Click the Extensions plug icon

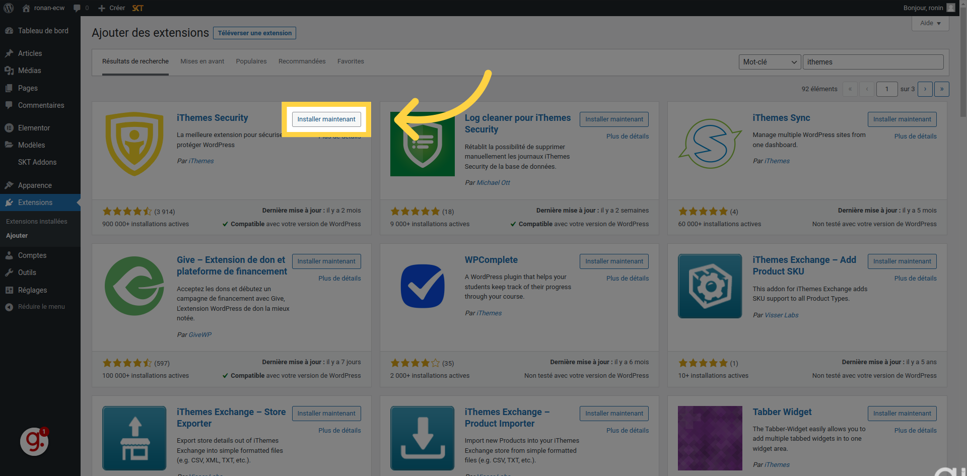coord(9,202)
